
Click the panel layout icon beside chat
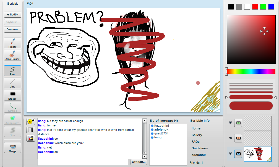(x=31, y=130)
